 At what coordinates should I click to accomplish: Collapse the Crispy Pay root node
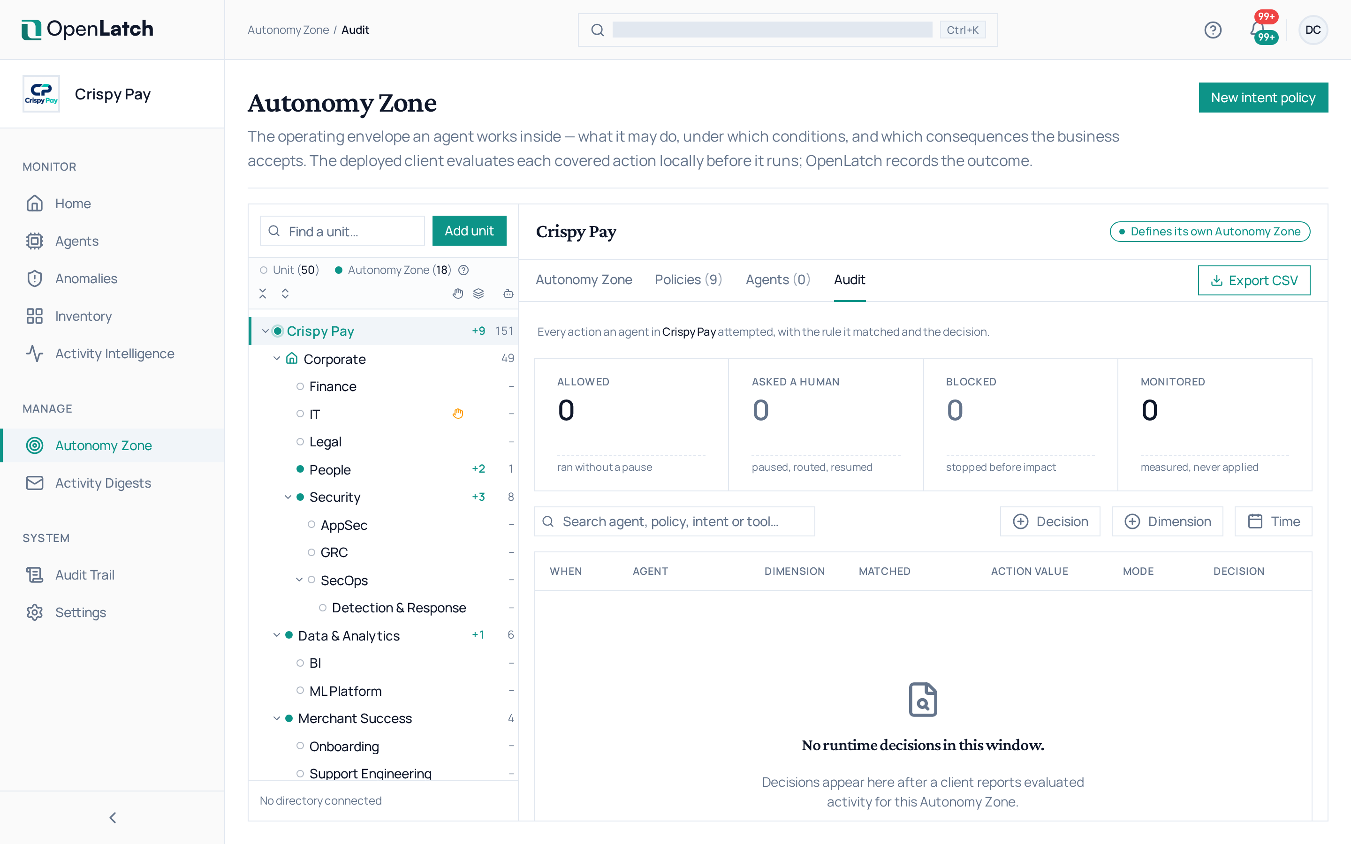(x=265, y=331)
